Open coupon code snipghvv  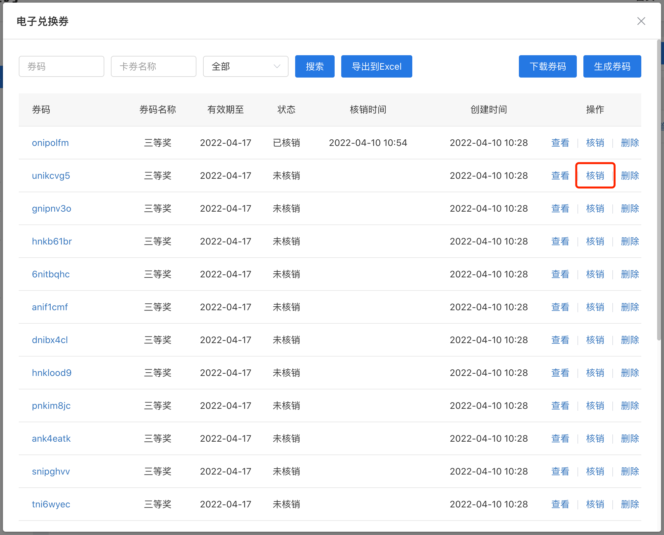coord(51,471)
